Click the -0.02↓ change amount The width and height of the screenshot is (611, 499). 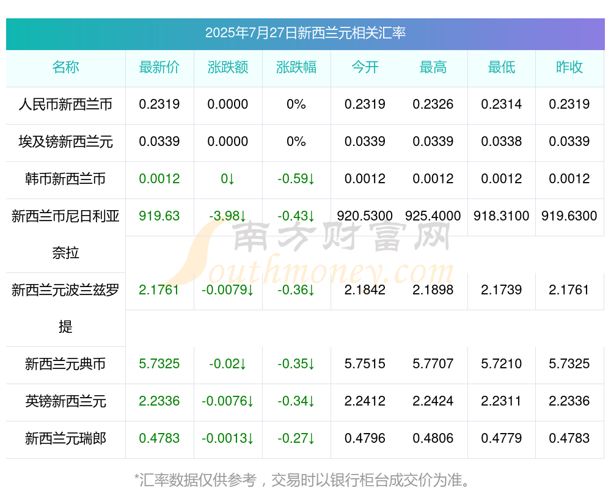[228, 363]
